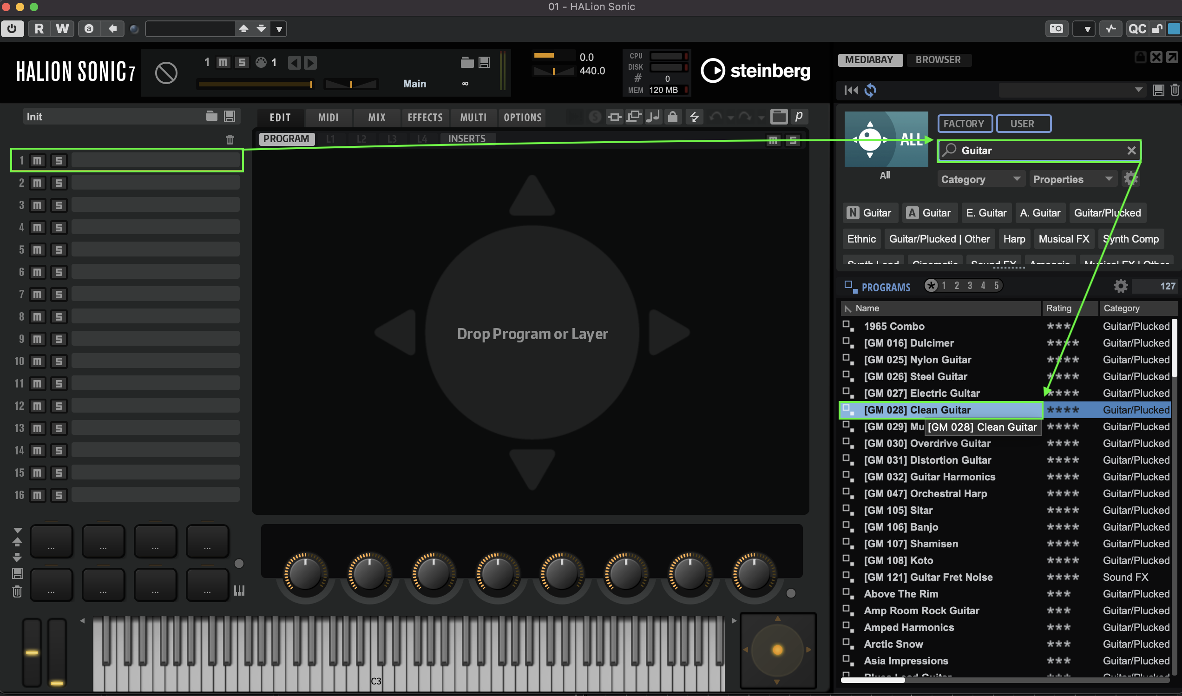Click the MIDI reset lightning icon
This screenshot has height=696, width=1182.
(x=695, y=116)
